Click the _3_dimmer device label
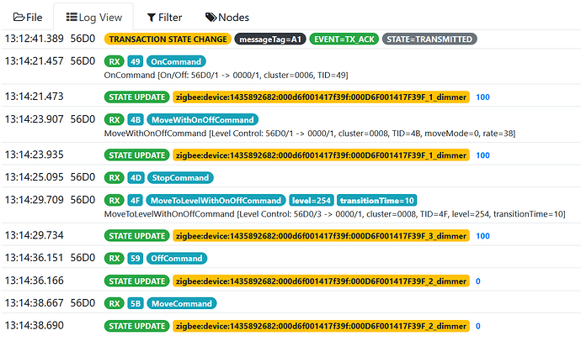This screenshot has width=581, height=346. click(x=321, y=236)
